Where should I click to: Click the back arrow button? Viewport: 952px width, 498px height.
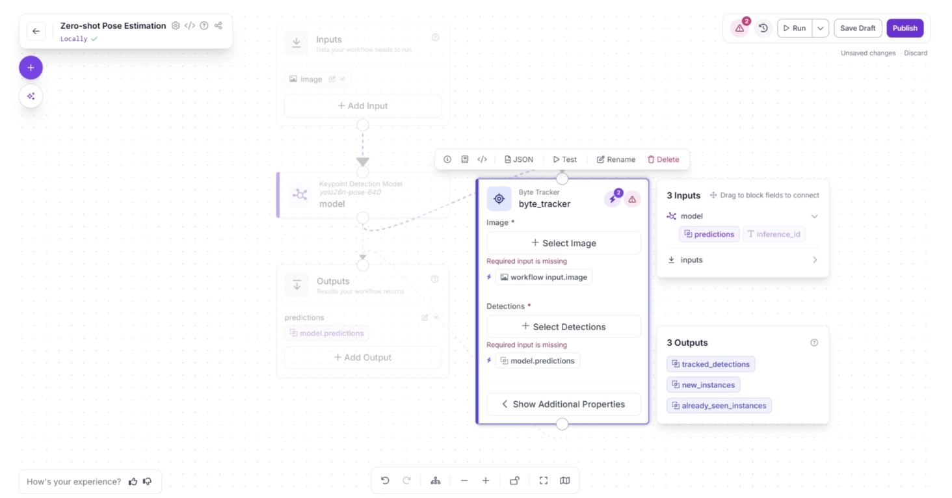(36, 31)
